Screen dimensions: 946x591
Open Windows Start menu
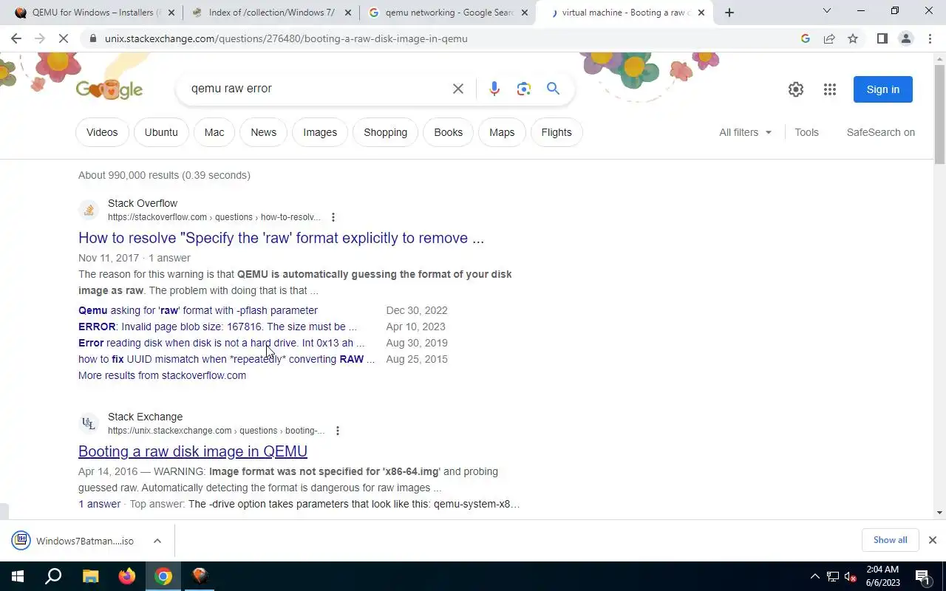(17, 576)
